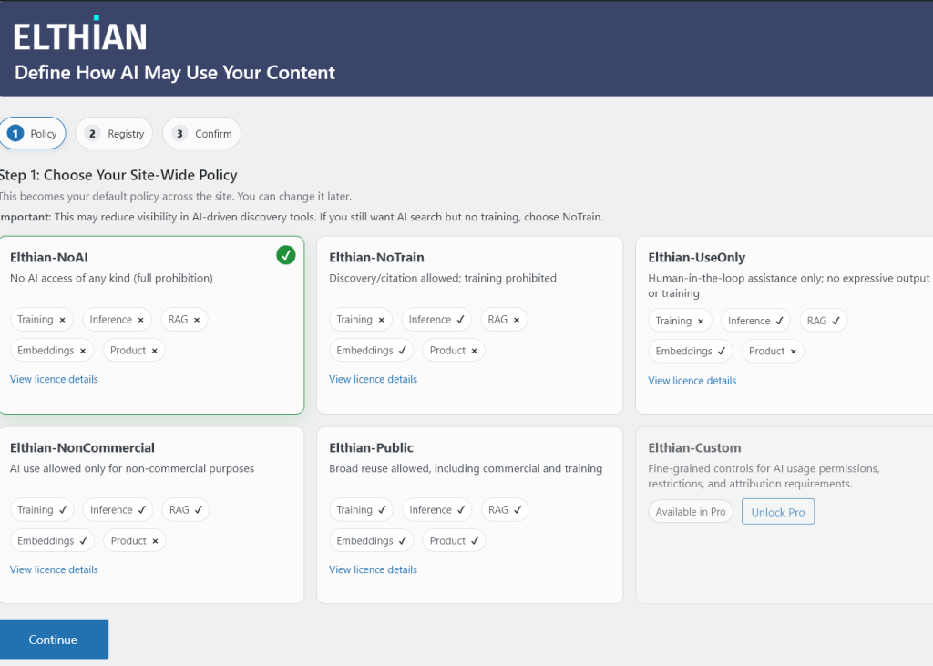The width and height of the screenshot is (933, 666).
Task: Click the Unlock Pro button
Action: click(778, 512)
